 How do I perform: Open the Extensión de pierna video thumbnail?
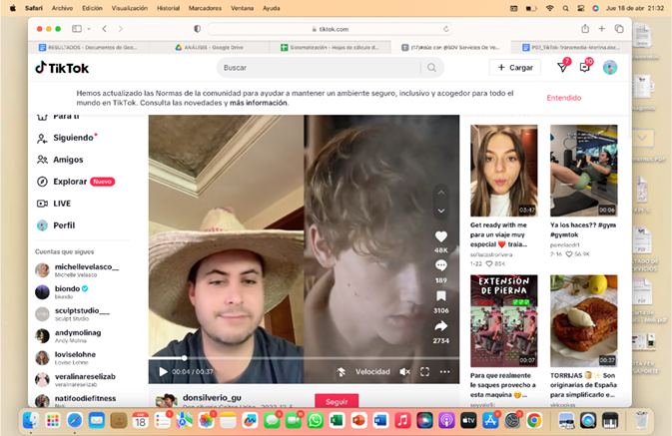coord(503,320)
